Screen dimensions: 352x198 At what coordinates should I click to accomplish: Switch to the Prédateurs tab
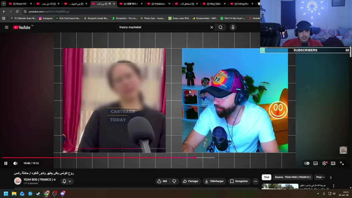point(158,4)
